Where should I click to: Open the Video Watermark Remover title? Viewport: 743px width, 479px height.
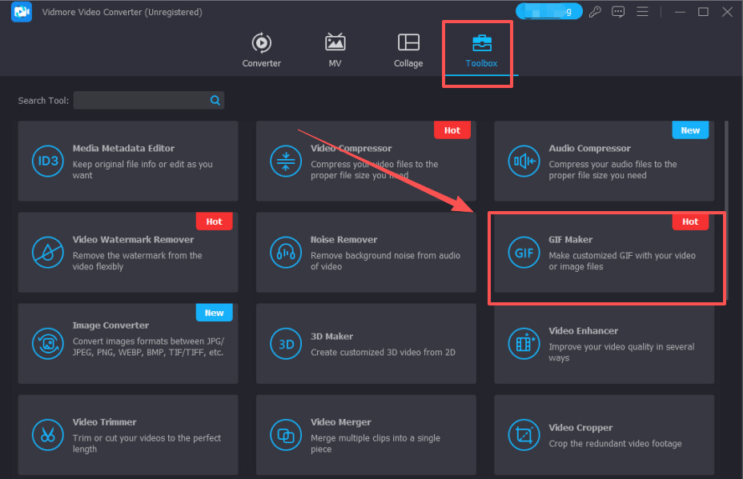133,240
